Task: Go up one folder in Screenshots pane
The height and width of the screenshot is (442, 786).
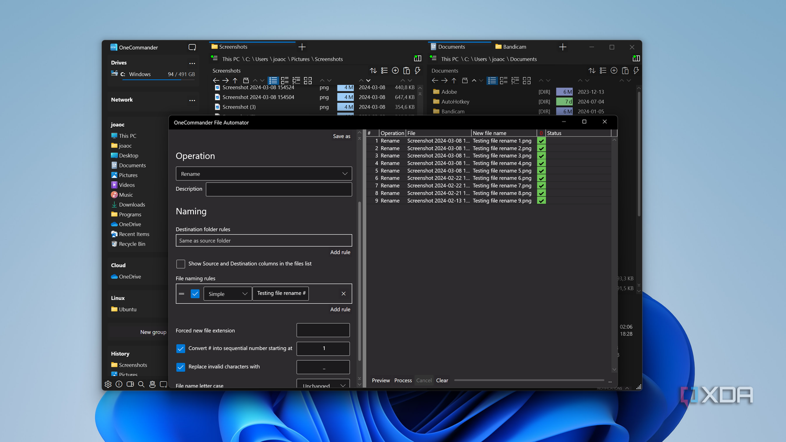Action: 235,81
